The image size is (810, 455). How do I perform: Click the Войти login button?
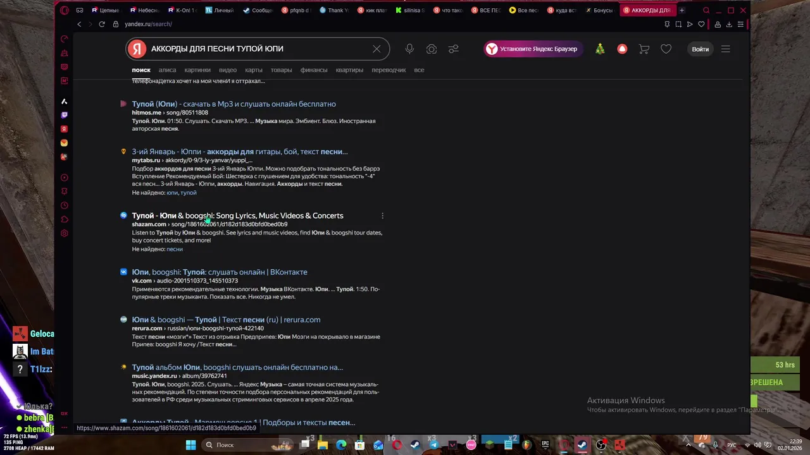tap(700, 49)
